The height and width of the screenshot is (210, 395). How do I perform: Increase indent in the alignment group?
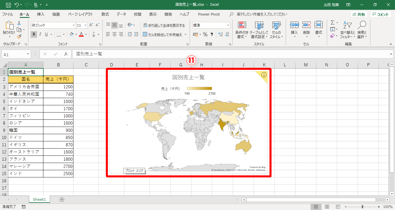136,34
